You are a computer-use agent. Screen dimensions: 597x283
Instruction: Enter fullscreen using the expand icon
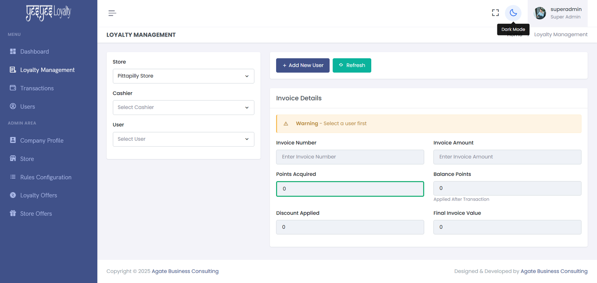pyautogui.click(x=495, y=13)
